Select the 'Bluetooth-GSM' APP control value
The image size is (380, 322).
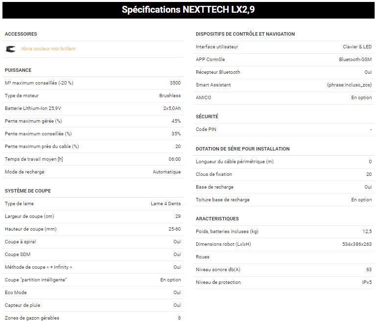(x=356, y=60)
